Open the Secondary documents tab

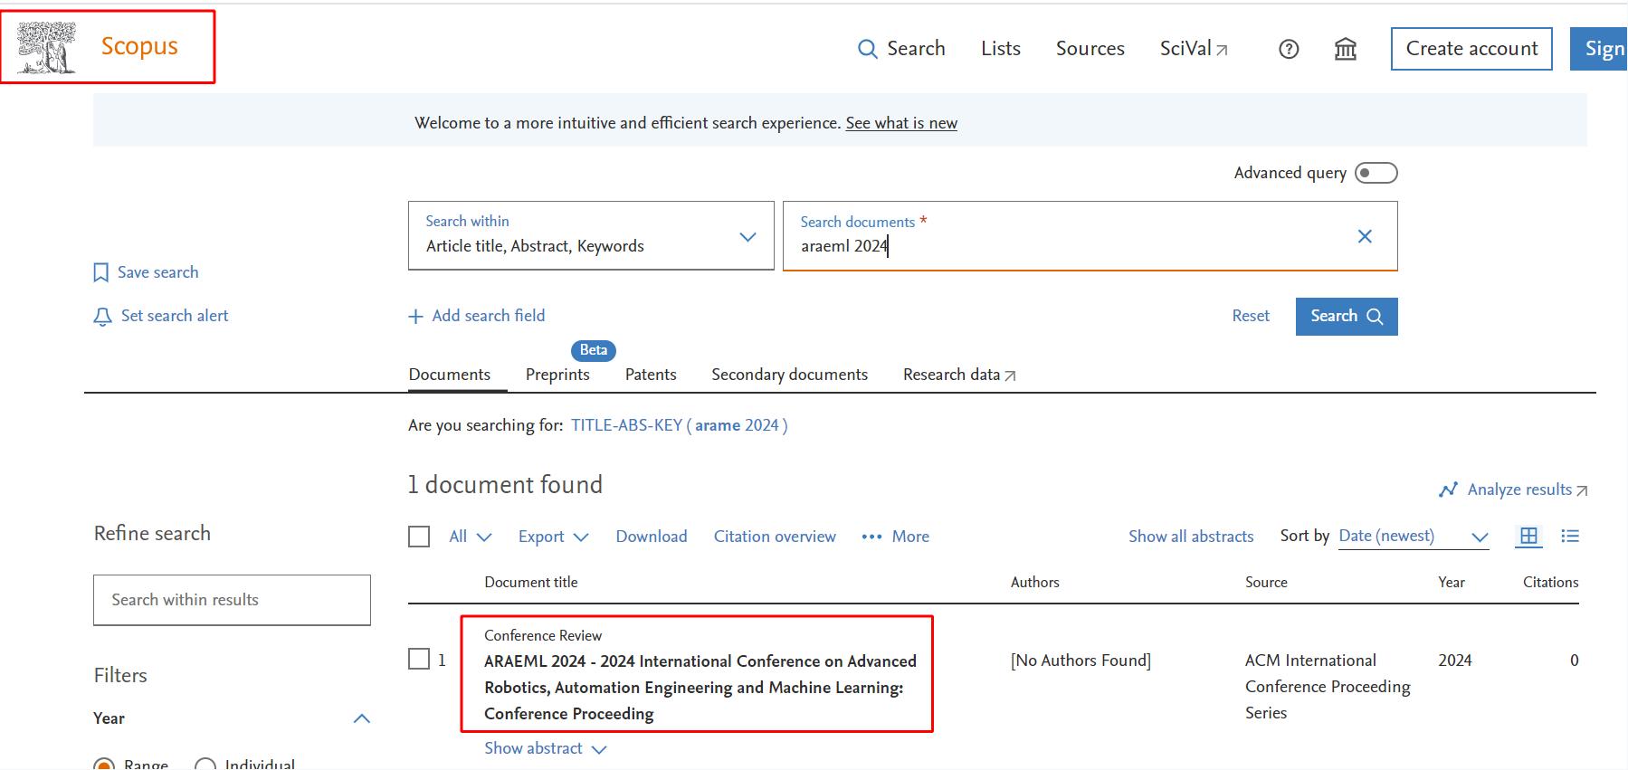(789, 375)
